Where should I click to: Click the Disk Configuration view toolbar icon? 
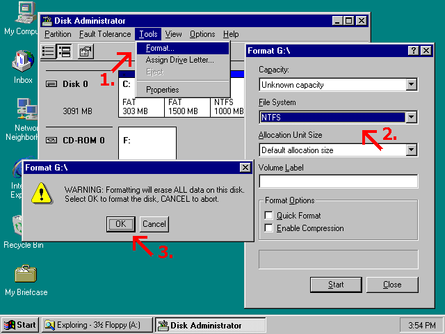[65, 51]
